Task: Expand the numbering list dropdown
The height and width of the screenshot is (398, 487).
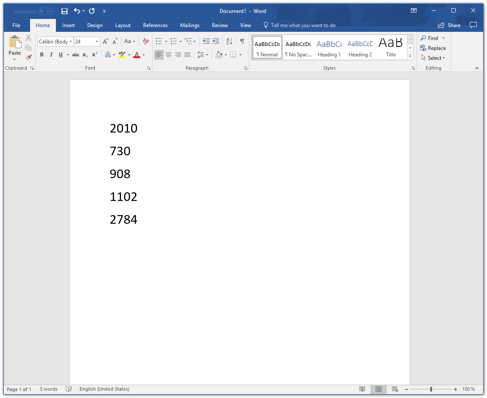Action: [181, 41]
